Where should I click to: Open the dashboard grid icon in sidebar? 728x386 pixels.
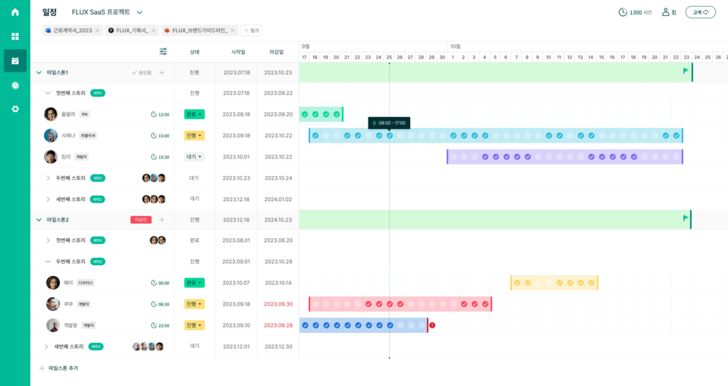[15, 36]
